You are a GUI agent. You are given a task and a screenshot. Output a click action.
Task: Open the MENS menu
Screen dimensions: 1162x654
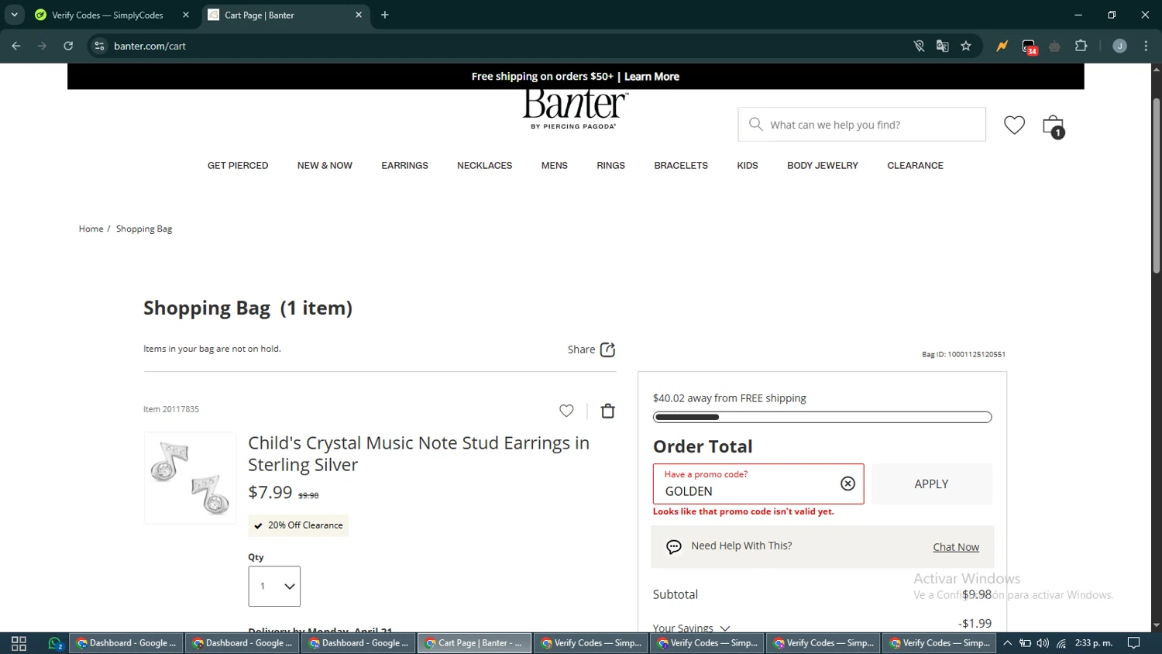555,166
